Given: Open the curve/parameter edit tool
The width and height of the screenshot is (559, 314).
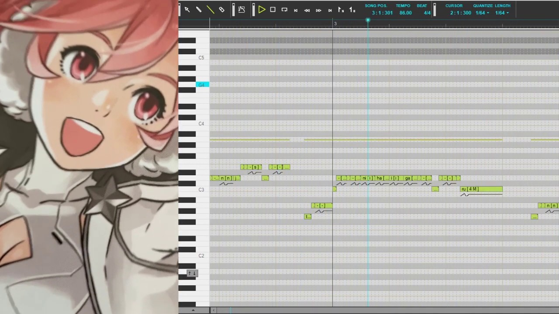Looking at the screenshot, I should [x=242, y=10].
